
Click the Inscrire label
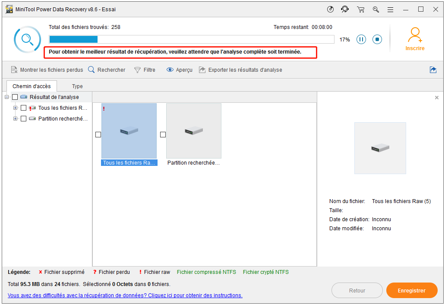[415, 48]
